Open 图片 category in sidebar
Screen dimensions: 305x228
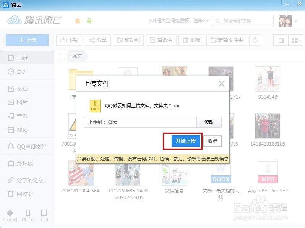[27, 102]
